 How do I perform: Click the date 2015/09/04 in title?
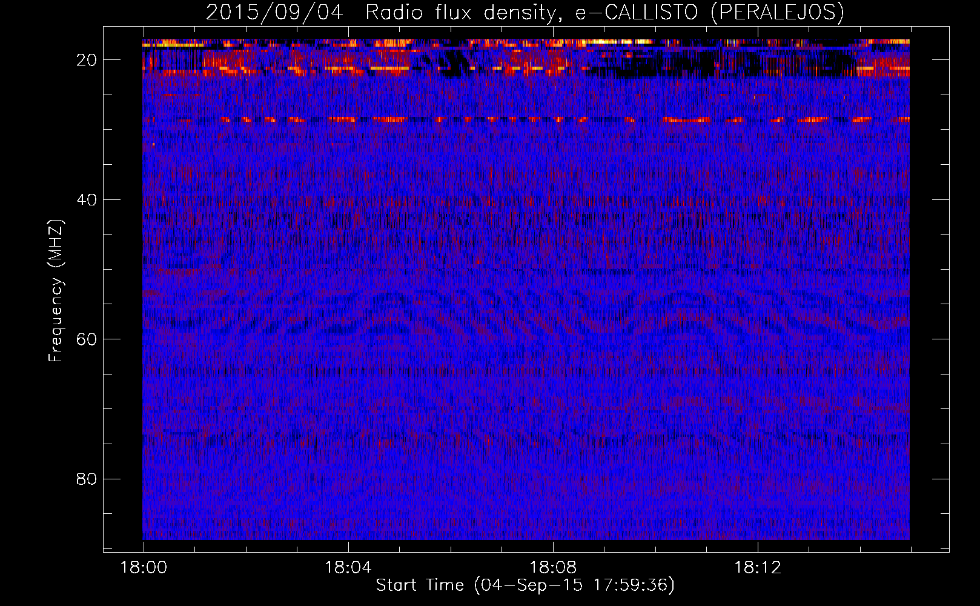274,13
